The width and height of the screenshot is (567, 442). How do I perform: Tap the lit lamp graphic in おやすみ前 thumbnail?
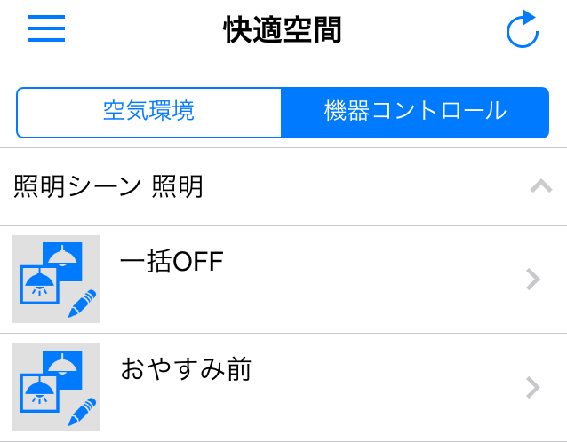[38, 391]
